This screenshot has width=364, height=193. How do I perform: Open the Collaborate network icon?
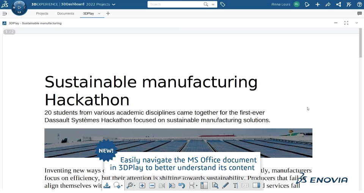tap(339, 4)
